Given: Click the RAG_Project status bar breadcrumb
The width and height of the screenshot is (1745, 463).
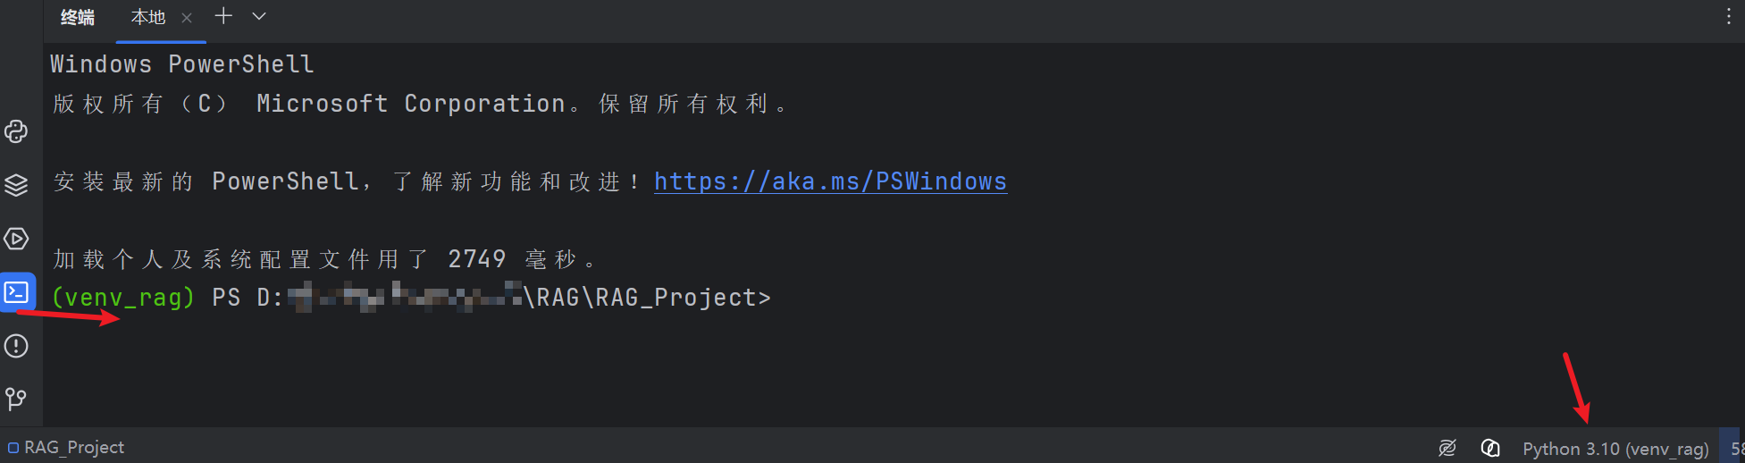Looking at the screenshot, I should tap(66, 448).
